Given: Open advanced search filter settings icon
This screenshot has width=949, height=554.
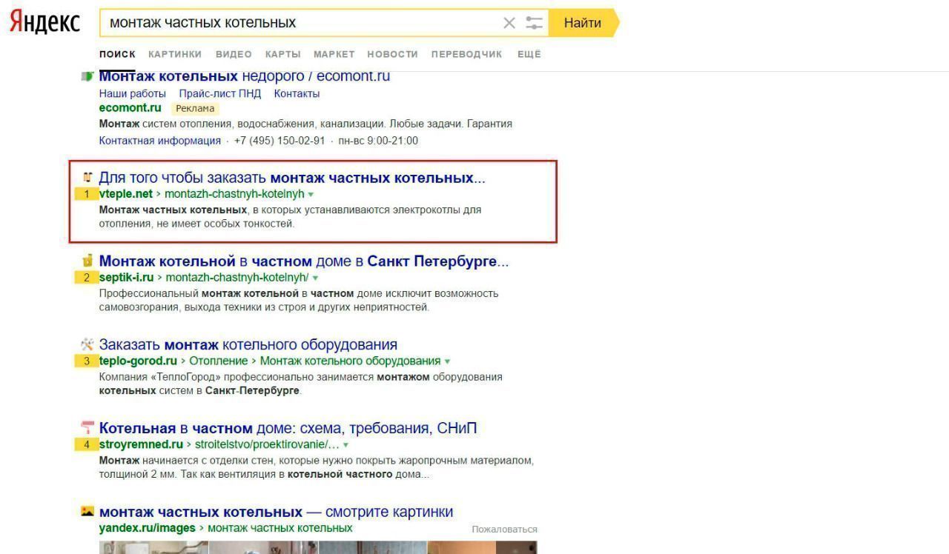Looking at the screenshot, I should pyautogui.click(x=535, y=23).
